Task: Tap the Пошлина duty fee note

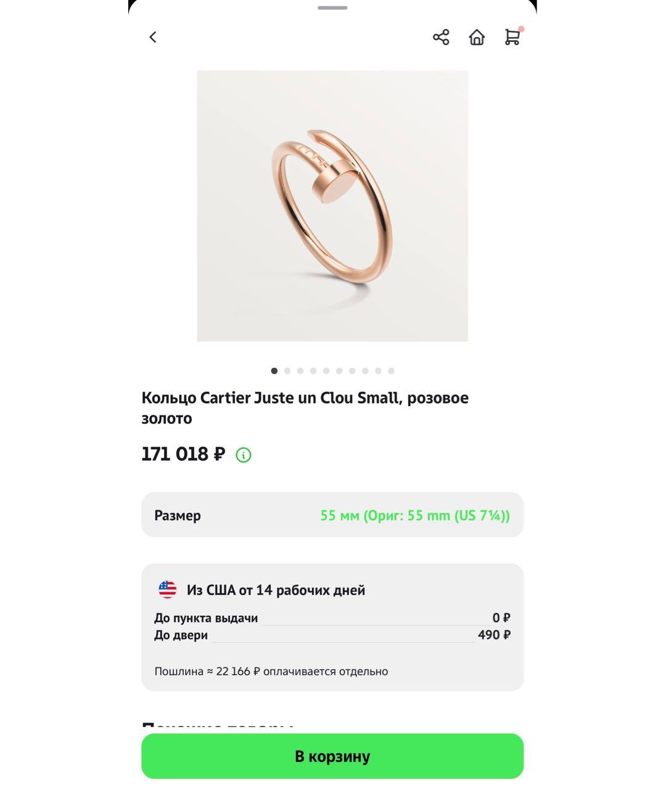Action: click(271, 671)
